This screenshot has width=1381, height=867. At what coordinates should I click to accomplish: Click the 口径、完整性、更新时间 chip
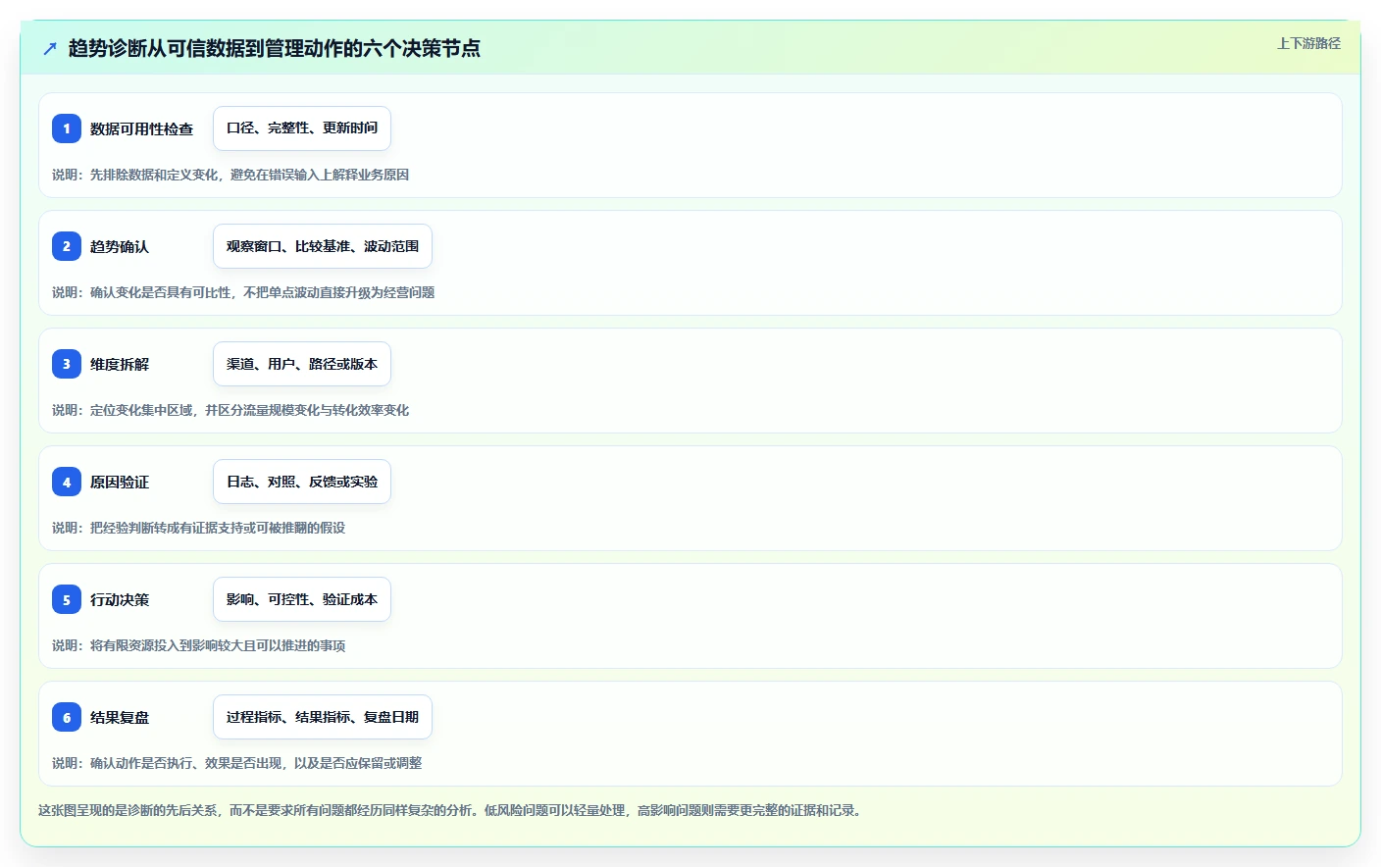[302, 128]
